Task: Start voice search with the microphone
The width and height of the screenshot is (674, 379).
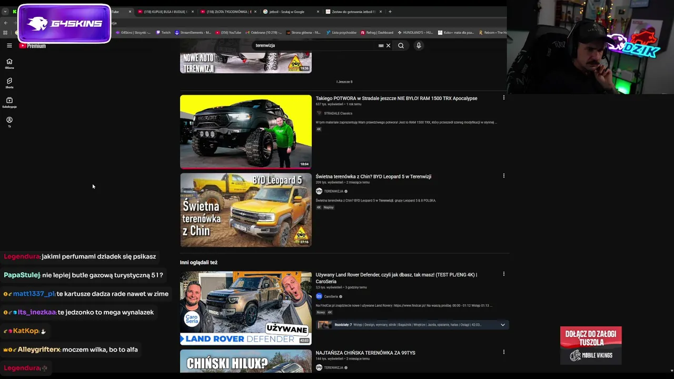Action: [419, 46]
